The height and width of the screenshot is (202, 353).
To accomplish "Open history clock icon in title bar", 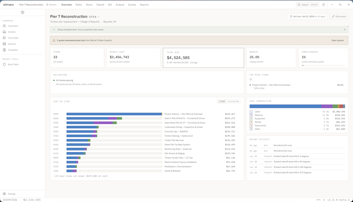I will 323,5.
